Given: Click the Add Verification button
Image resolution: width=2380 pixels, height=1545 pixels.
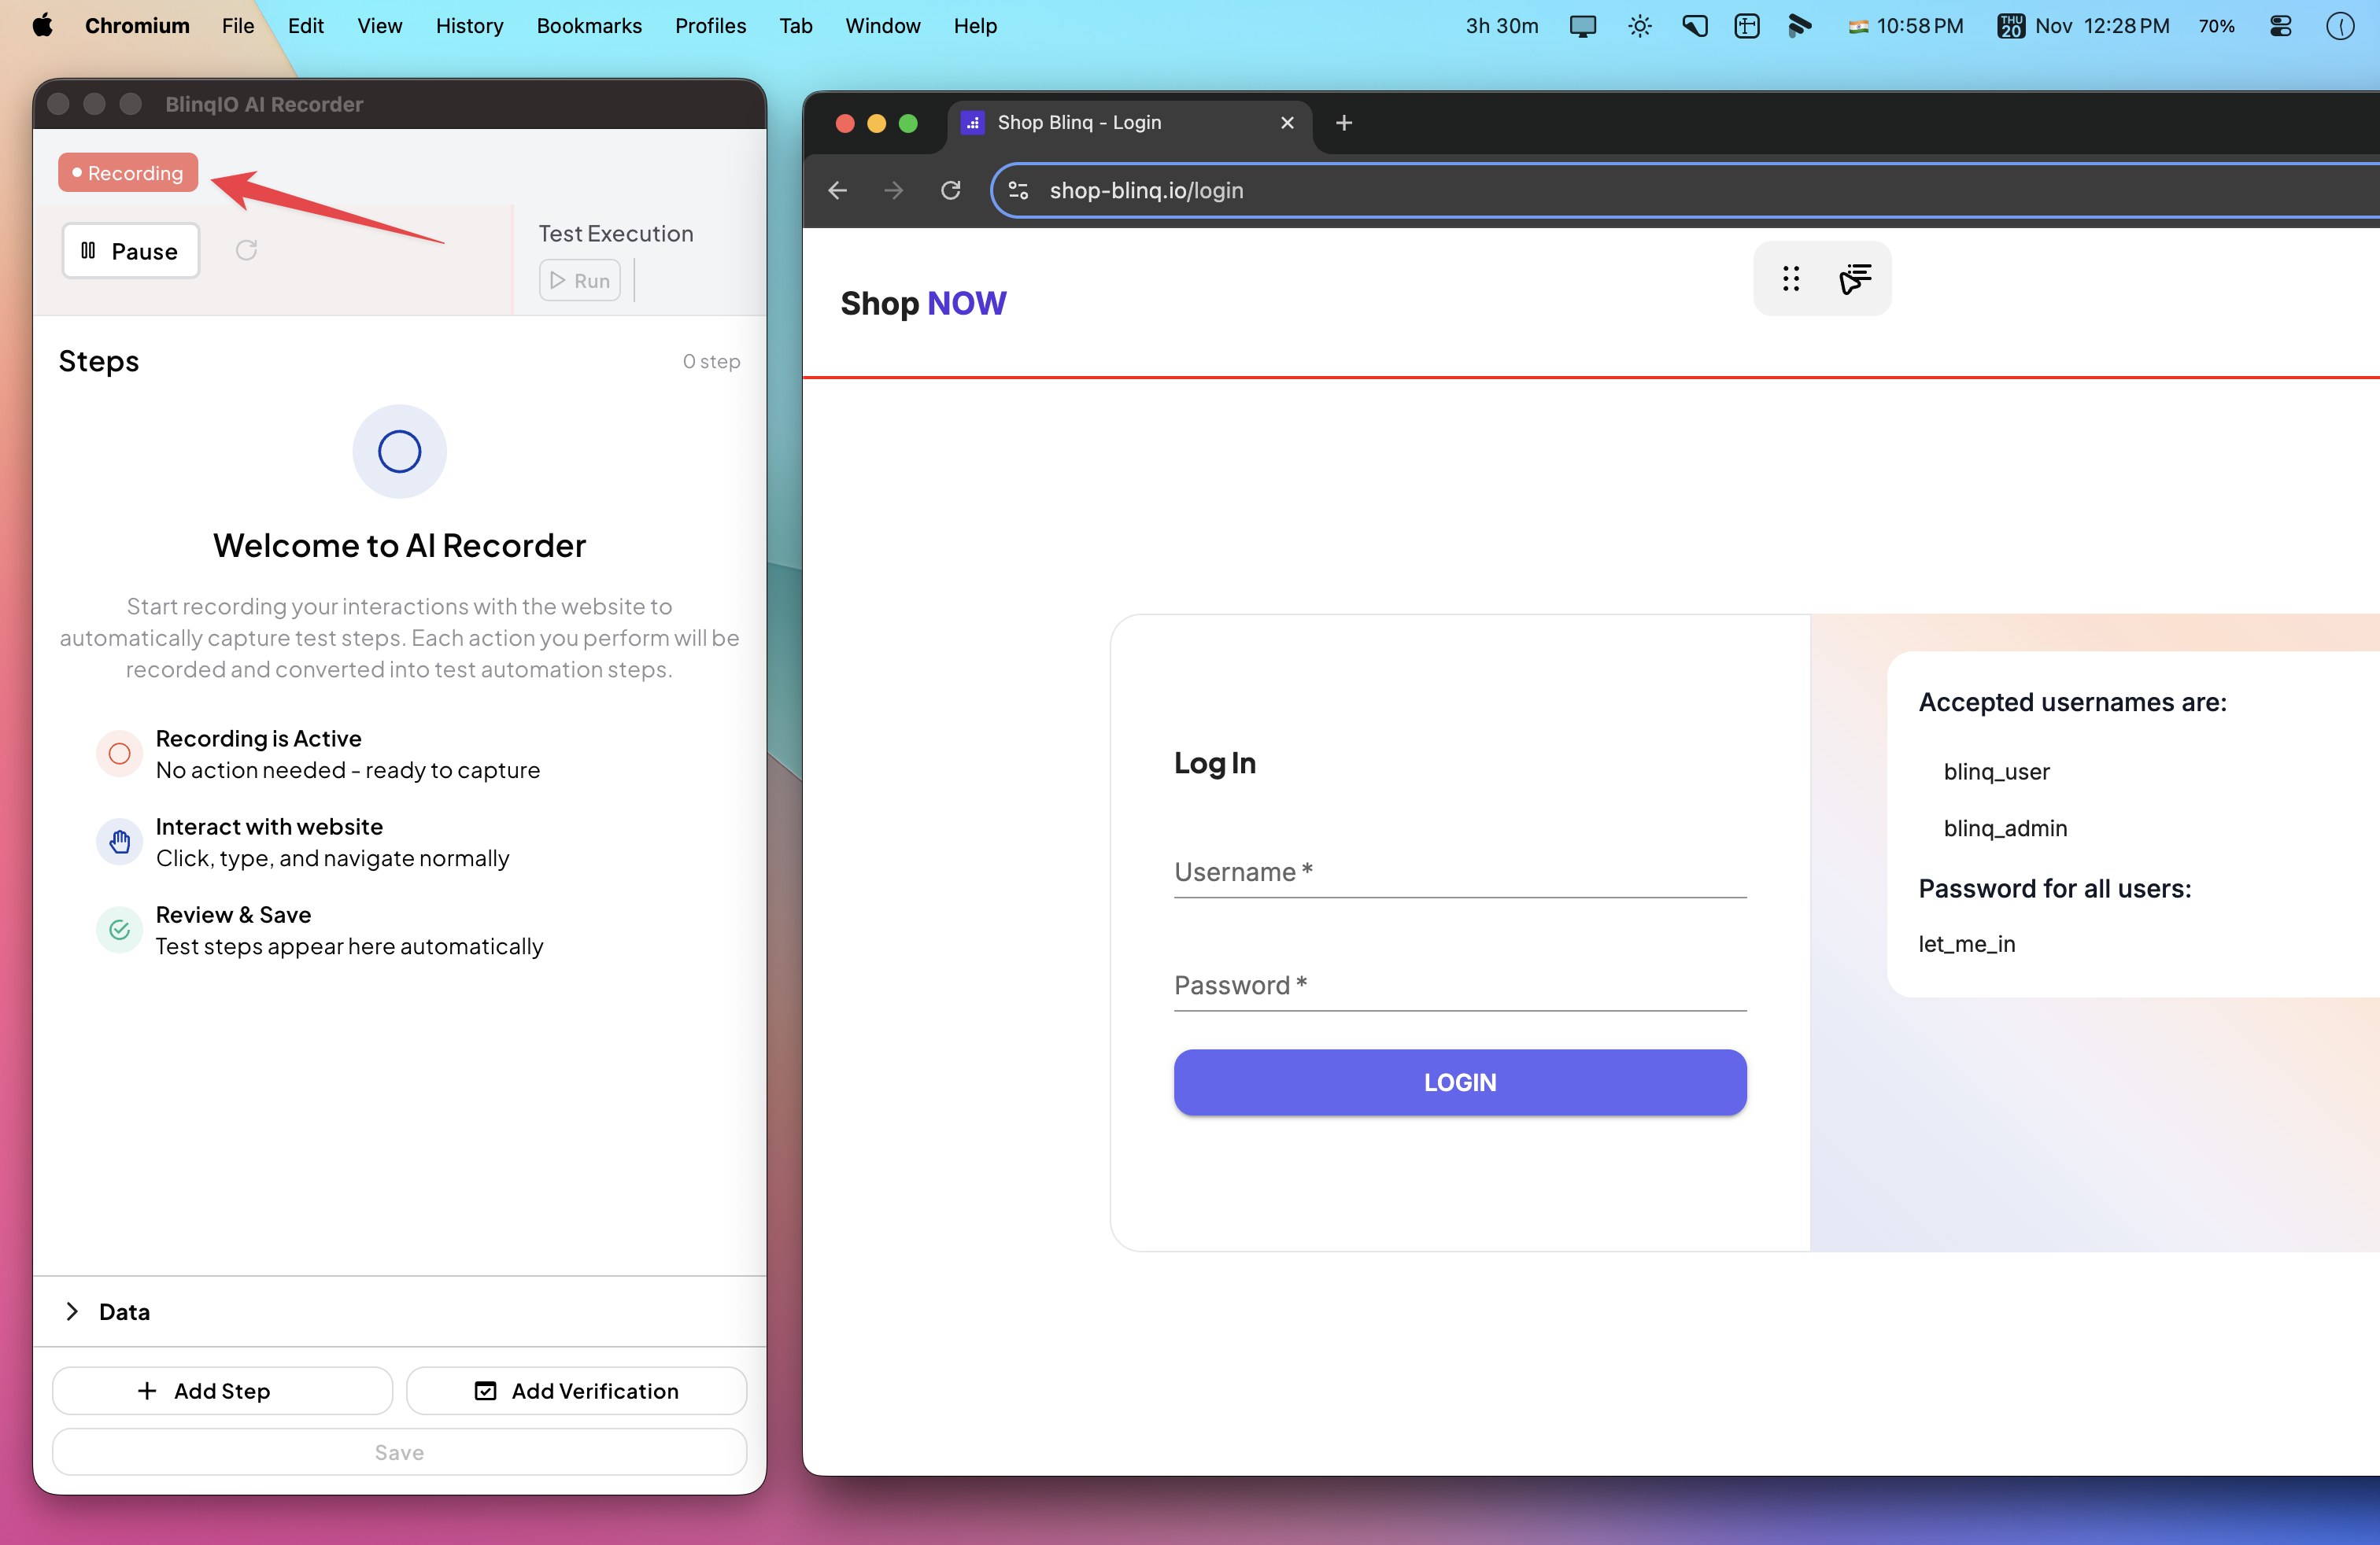Looking at the screenshot, I should point(576,1390).
